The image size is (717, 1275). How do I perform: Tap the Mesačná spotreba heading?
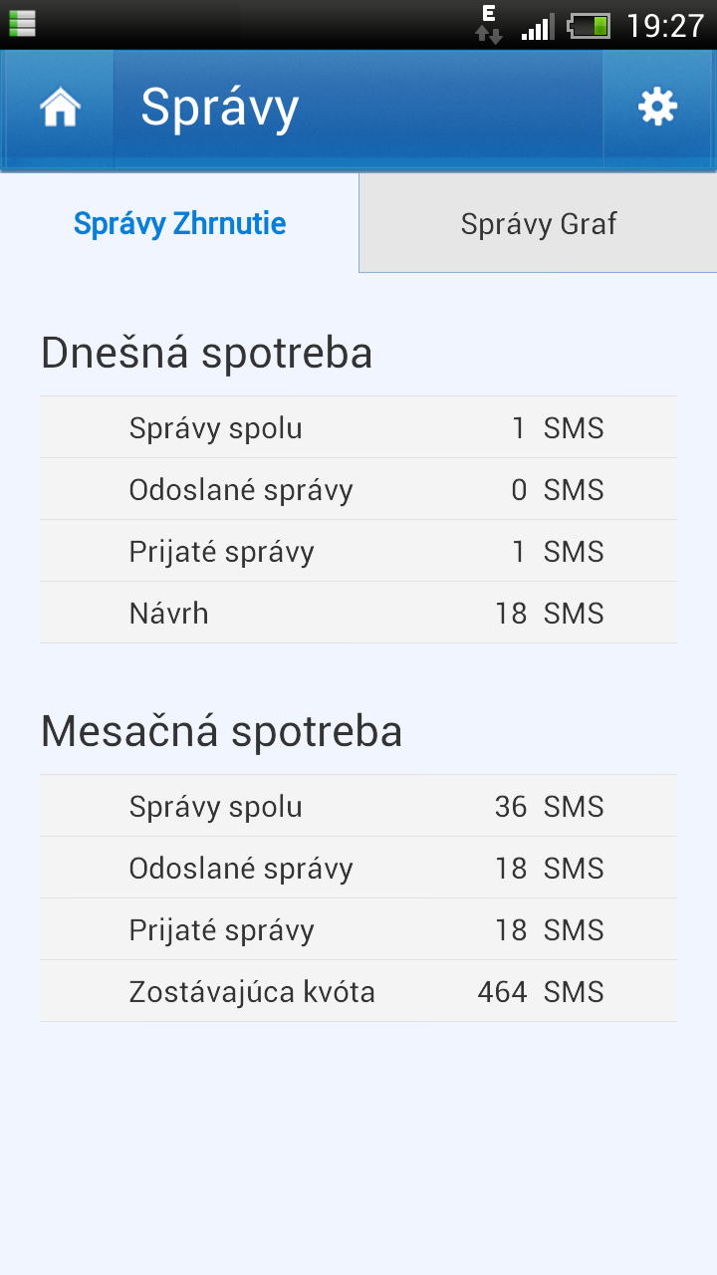[222, 732]
